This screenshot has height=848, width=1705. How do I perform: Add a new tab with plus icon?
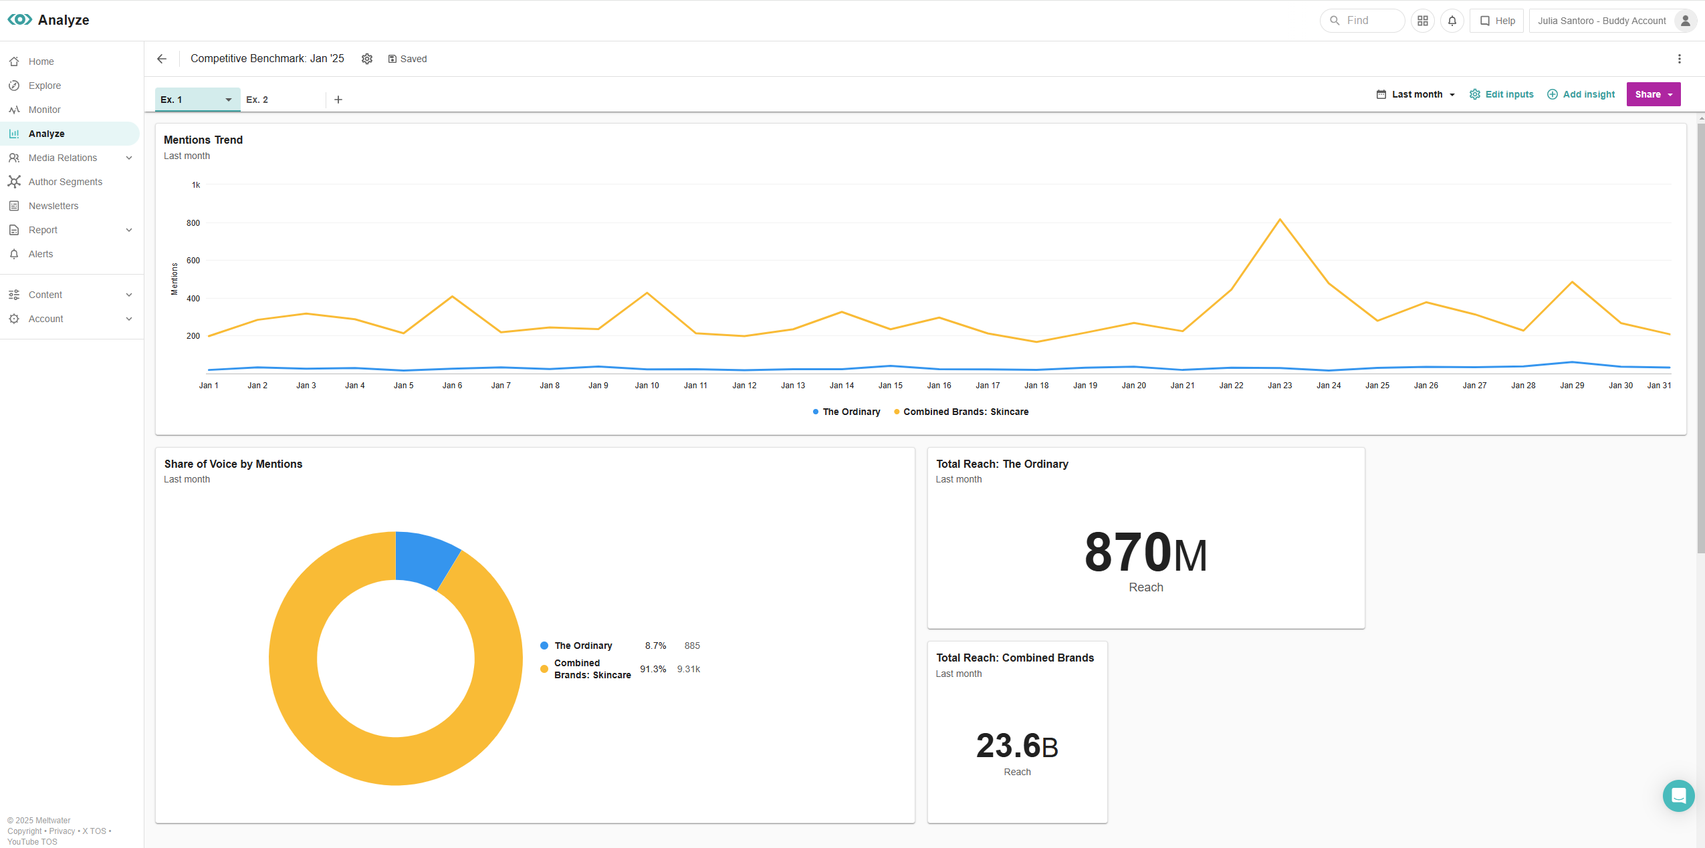tap(338, 100)
